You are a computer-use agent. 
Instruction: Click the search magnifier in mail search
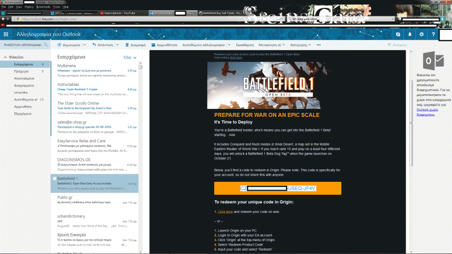pos(46,45)
